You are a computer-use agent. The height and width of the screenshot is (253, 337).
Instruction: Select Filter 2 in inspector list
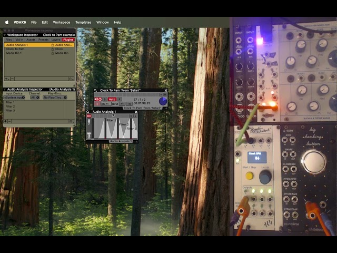[34, 106]
